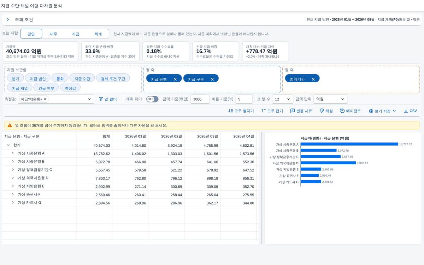Open the 보기 저장 dropdown
Viewport: 424px width, 265px height.
[382, 111]
